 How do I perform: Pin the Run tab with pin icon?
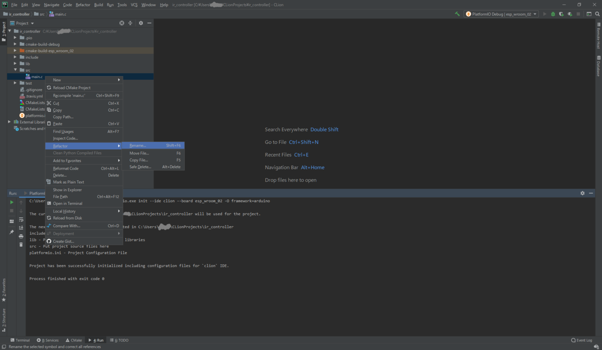click(12, 232)
